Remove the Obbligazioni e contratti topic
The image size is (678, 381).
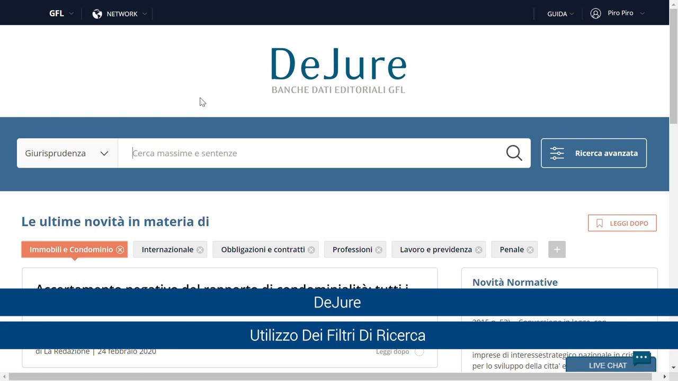[x=311, y=250]
